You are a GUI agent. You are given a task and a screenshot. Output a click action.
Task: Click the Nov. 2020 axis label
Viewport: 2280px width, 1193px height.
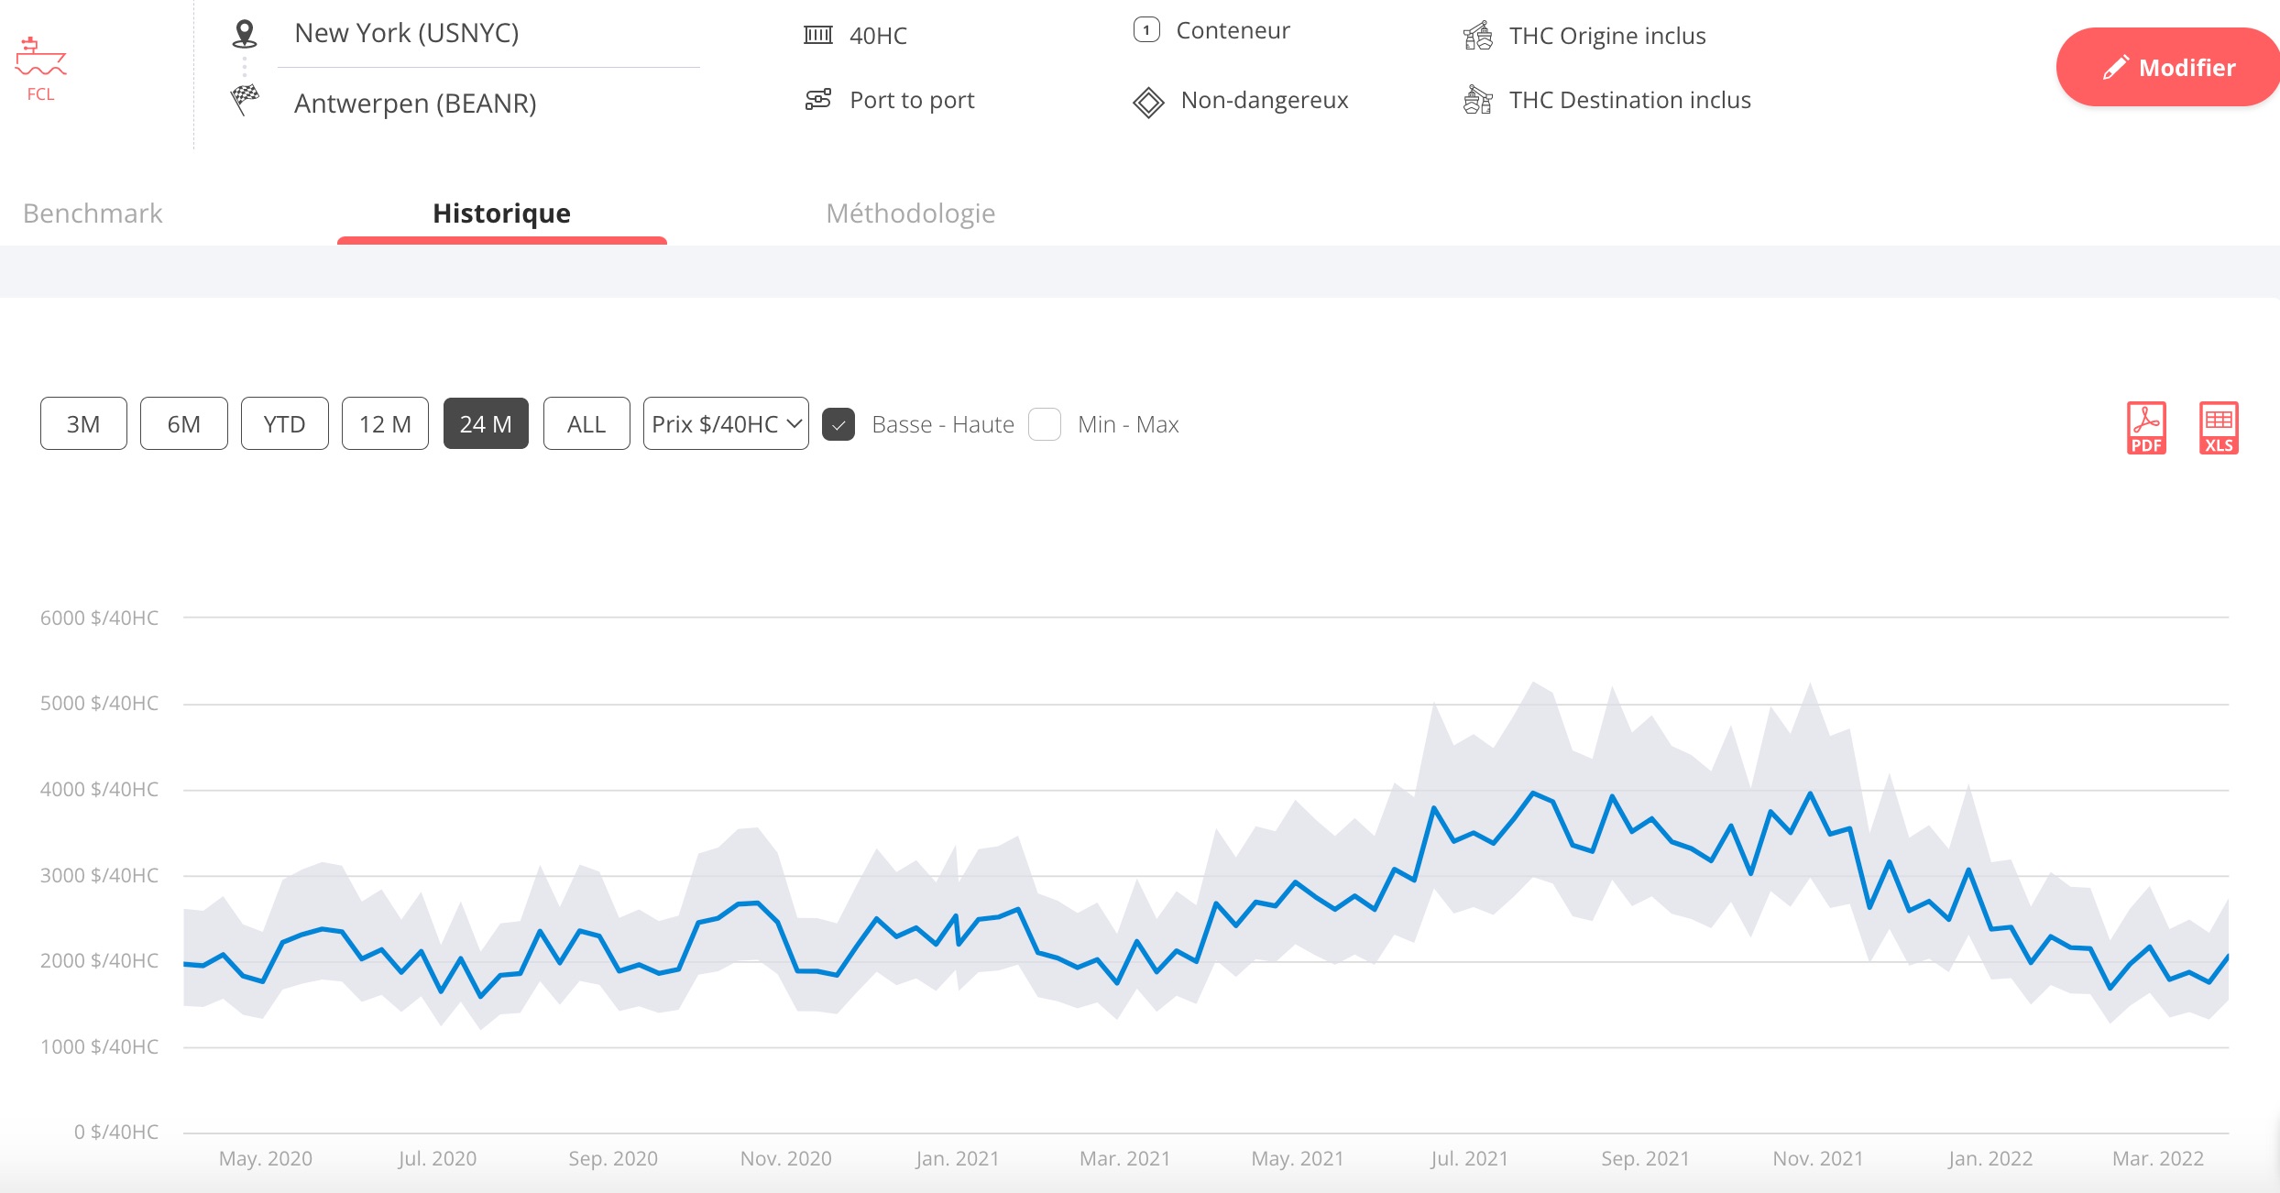pyautogui.click(x=786, y=1158)
